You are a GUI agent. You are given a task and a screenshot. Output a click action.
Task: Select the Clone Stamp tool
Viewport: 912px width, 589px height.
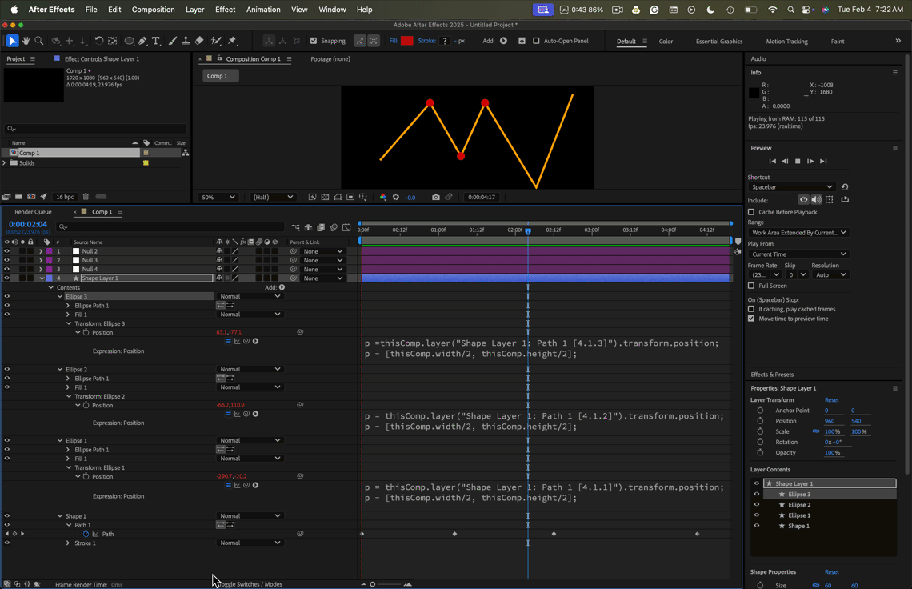point(186,41)
